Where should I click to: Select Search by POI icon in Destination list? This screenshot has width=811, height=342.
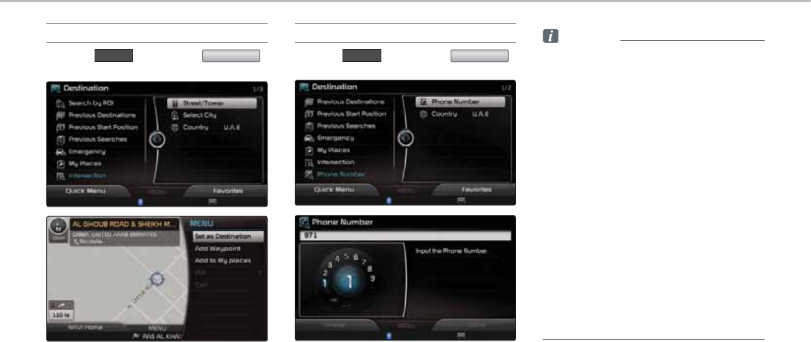(x=60, y=103)
